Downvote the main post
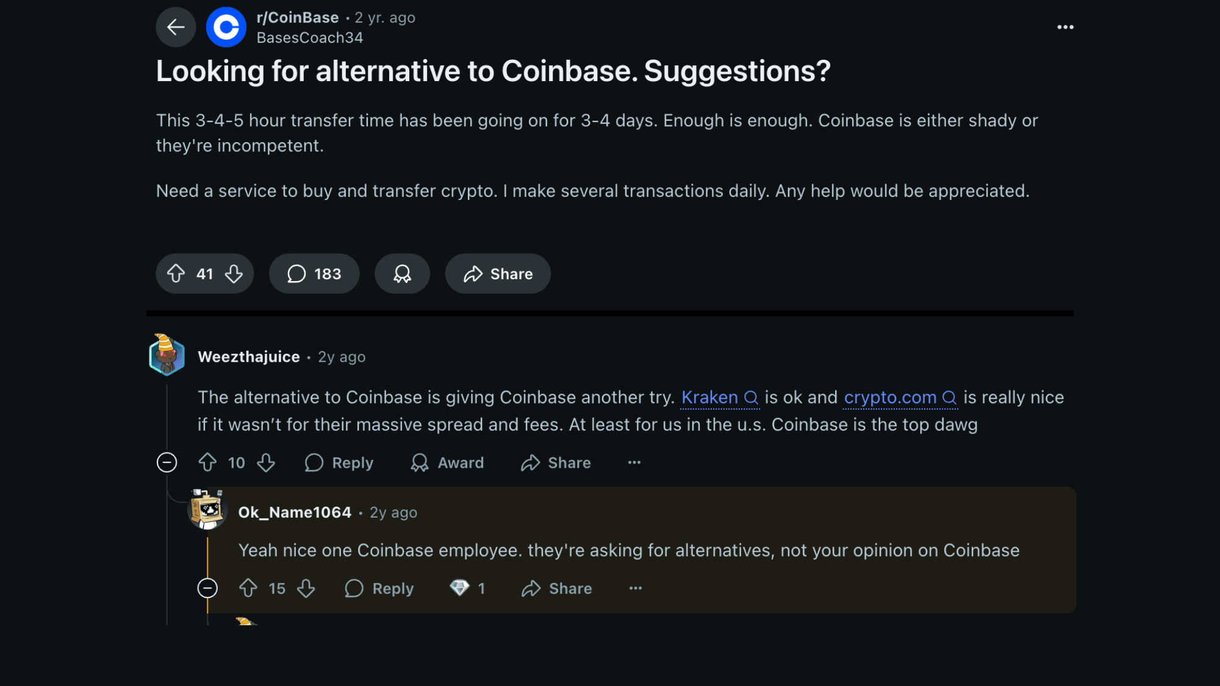This screenshot has width=1220, height=686. point(234,274)
